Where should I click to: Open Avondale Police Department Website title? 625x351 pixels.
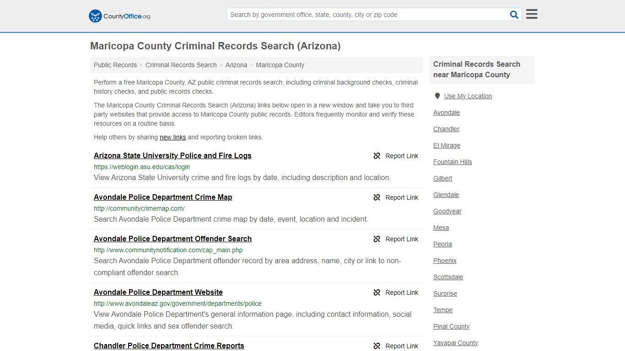(x=158, y=292)
